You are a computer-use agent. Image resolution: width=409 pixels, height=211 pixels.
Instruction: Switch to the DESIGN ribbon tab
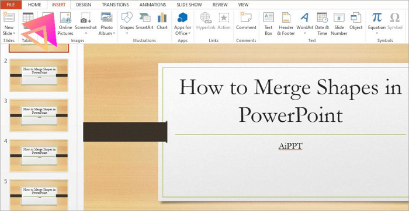click(84, 5)
